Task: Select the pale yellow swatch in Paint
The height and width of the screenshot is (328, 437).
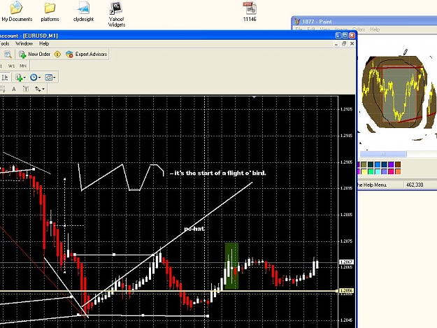Action: coord(364,171)
